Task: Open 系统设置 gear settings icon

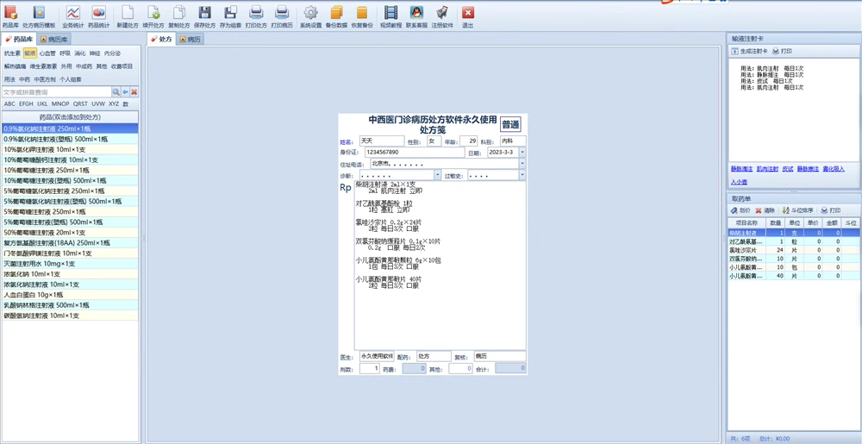Action: click(310, 16)
